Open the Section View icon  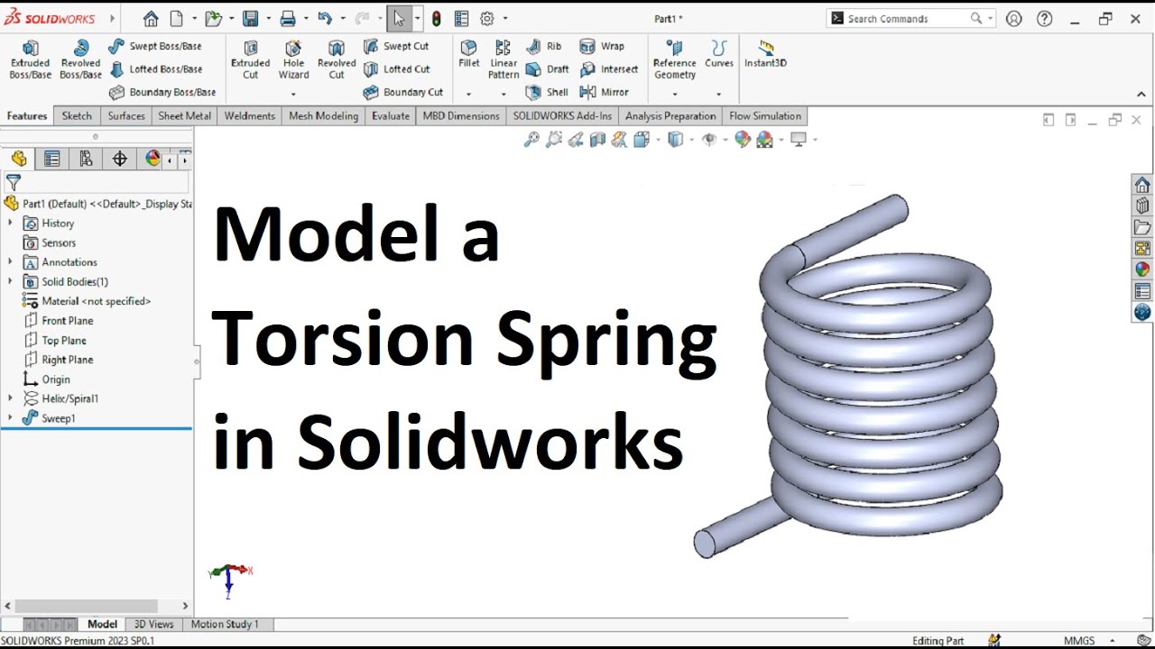597,140
